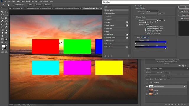Click the Opacity slider handle in General Blending
Image resolution: width=189 pixels, height=106 pixels.
[157, 14]
